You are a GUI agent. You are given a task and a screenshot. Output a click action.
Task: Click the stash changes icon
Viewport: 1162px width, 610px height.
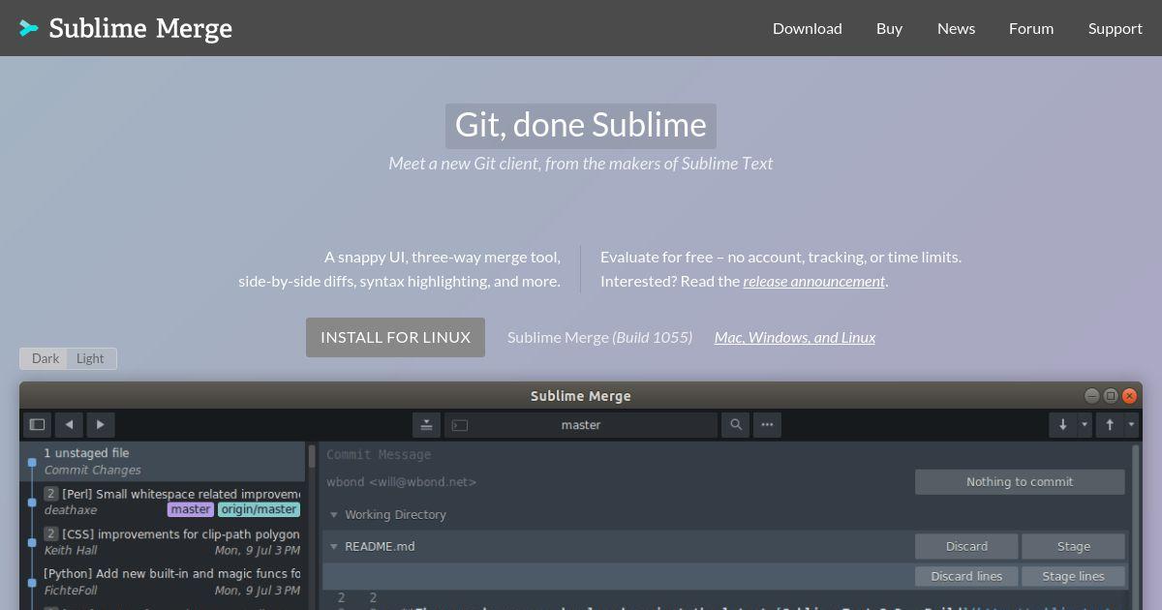pos(427,424)
